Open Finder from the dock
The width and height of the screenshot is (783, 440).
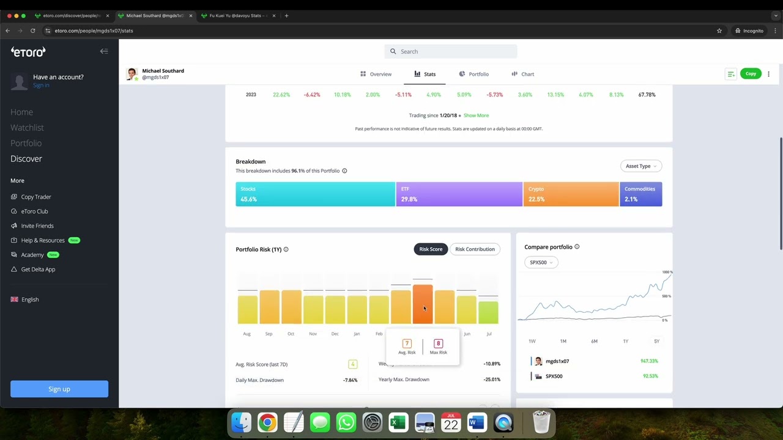point(241,422)
